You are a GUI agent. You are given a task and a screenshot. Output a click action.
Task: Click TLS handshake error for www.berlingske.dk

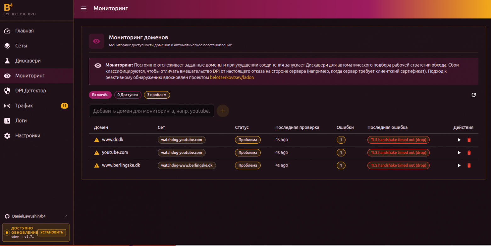398,165
